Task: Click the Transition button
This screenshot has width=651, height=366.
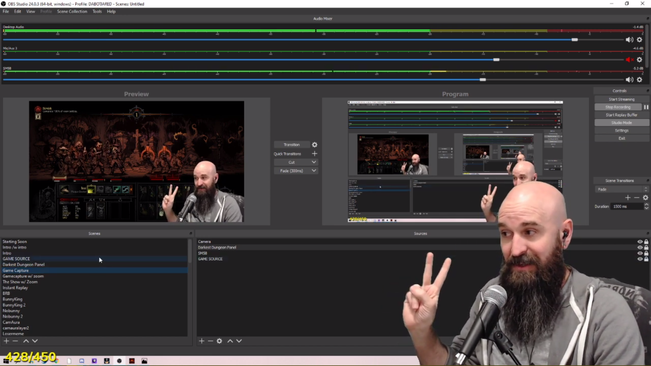Action: 292,145
